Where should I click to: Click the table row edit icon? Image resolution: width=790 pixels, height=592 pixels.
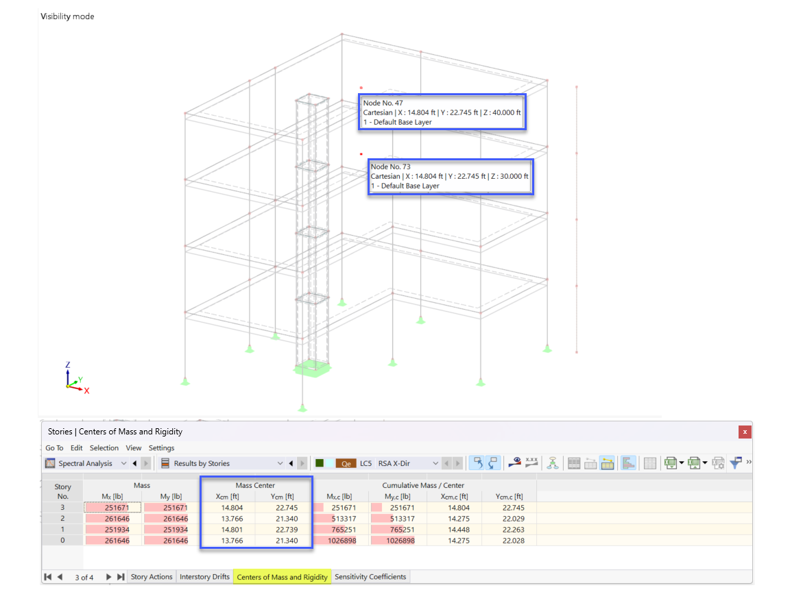[x=590, y=463]
